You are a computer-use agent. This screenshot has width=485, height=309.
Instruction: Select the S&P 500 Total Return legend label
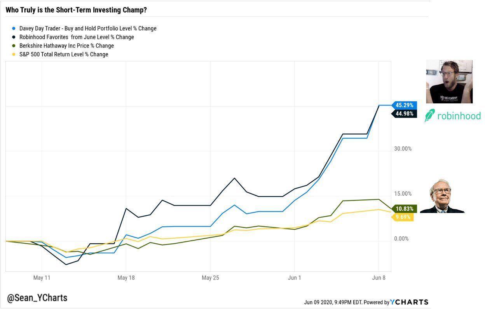click(x=64, y=54)
